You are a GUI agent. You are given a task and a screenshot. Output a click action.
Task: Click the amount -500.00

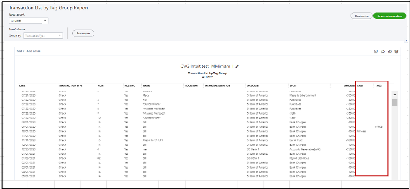pos(350,140)
